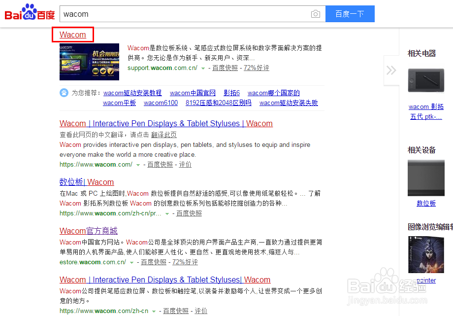The width and height of the screenshot is (453, 316).
Task: Open the Wacom官方商城 result
Action: [89, 231]
